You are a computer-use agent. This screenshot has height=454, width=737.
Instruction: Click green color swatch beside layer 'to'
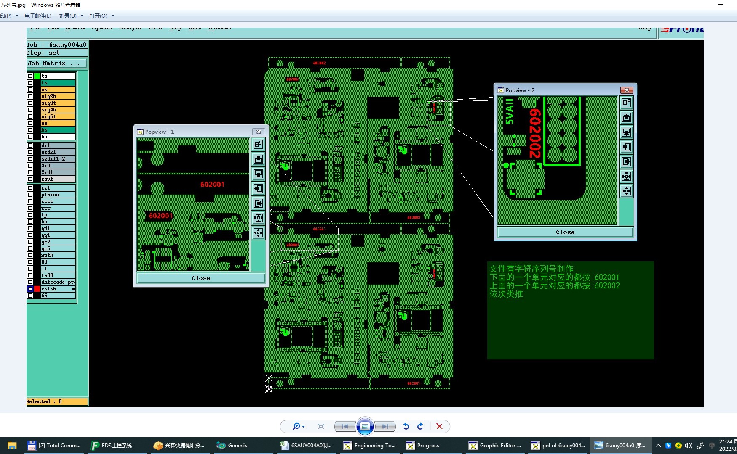point(37,76)
